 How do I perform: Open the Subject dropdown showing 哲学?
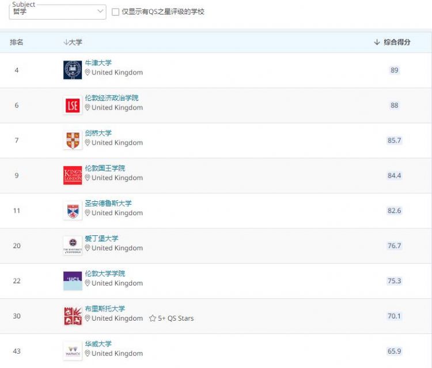(58, 12)
